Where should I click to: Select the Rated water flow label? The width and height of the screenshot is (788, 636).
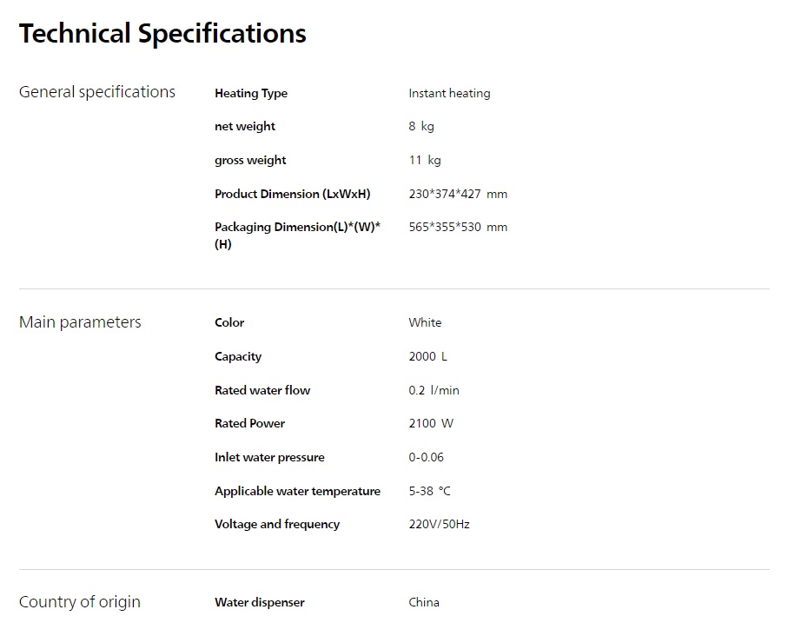tap(262, 390)
